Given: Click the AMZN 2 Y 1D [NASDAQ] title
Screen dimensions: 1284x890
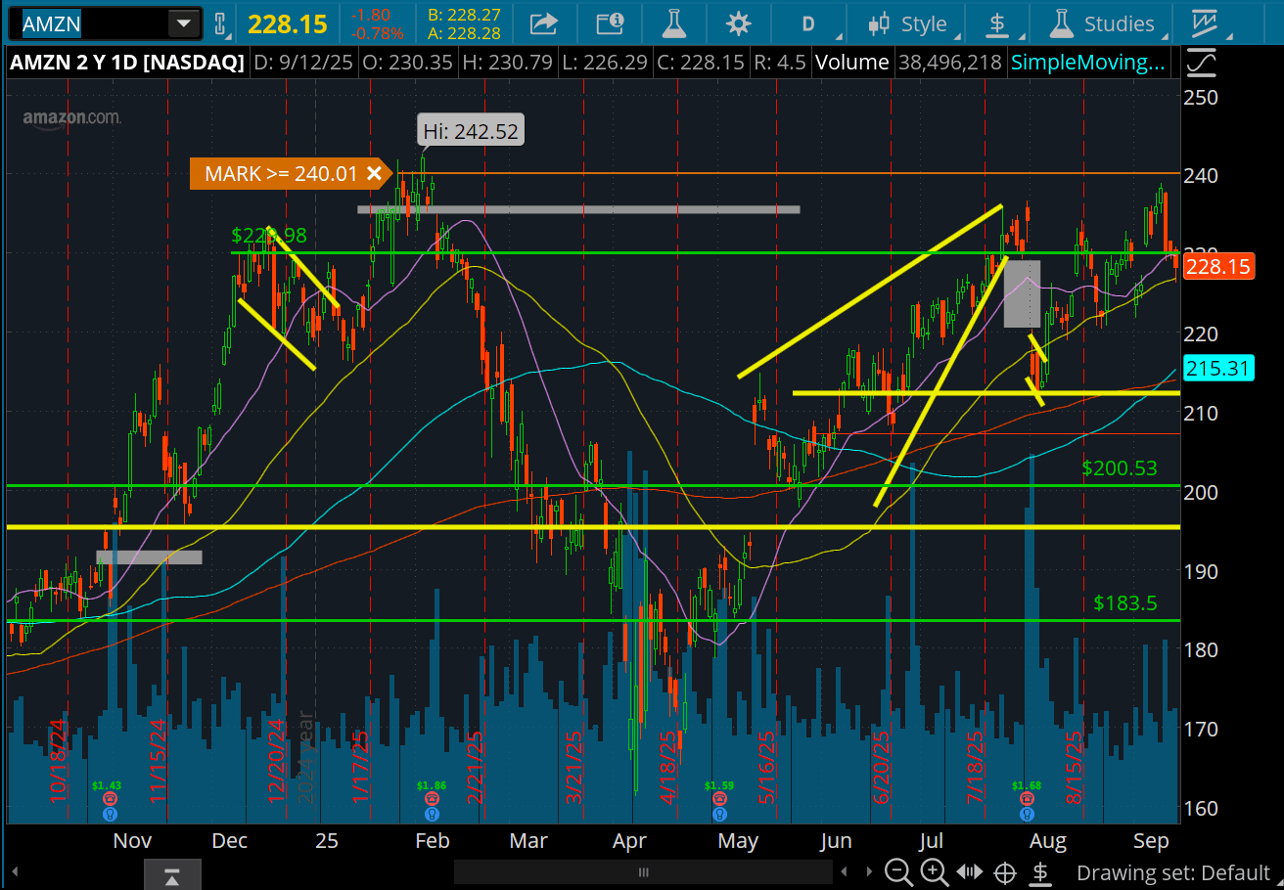Looking at the screenshot, I should (x=127, y=63).
